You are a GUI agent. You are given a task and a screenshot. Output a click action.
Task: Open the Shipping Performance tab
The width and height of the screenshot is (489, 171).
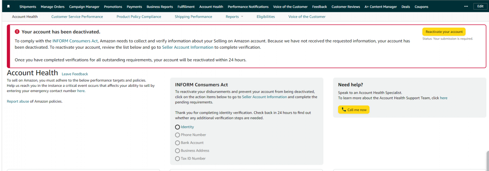193,17
